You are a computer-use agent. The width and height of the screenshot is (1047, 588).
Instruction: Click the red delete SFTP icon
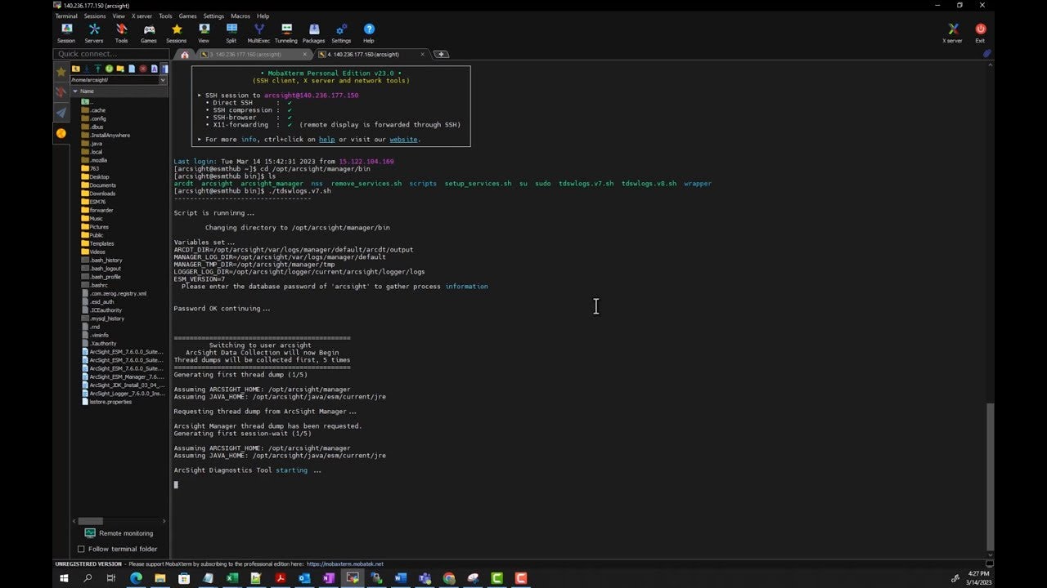pyautogui.click(x=143, y=69)
